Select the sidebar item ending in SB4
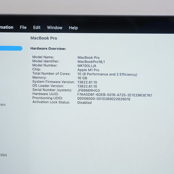This screenshot has width=174, height=174. pos(3,155)
